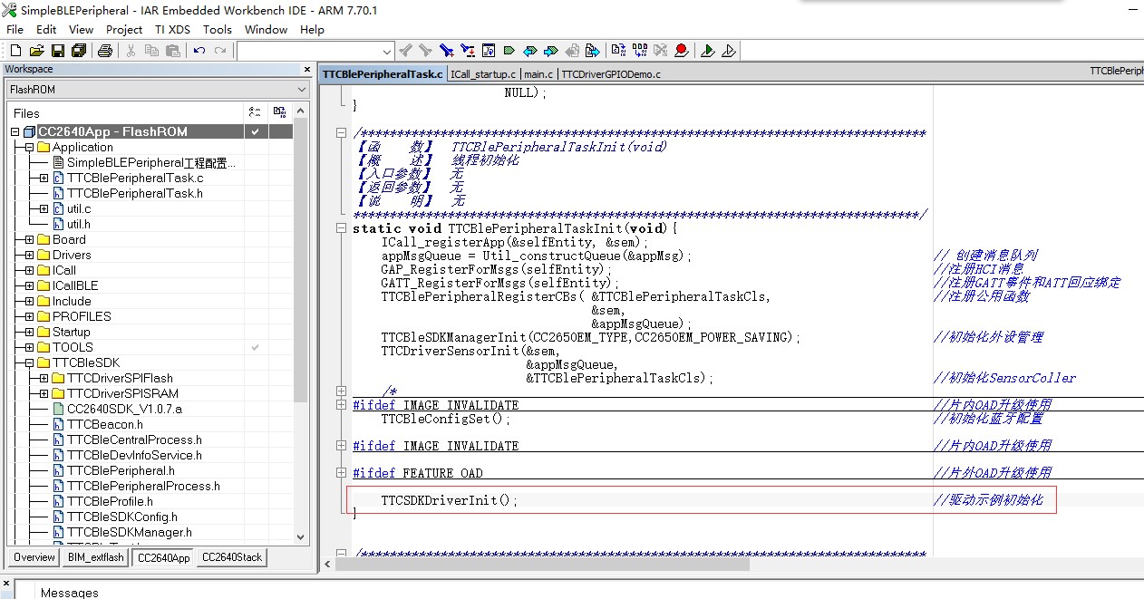Navigate forward with the right arrow icon

[x=550, y=51]
